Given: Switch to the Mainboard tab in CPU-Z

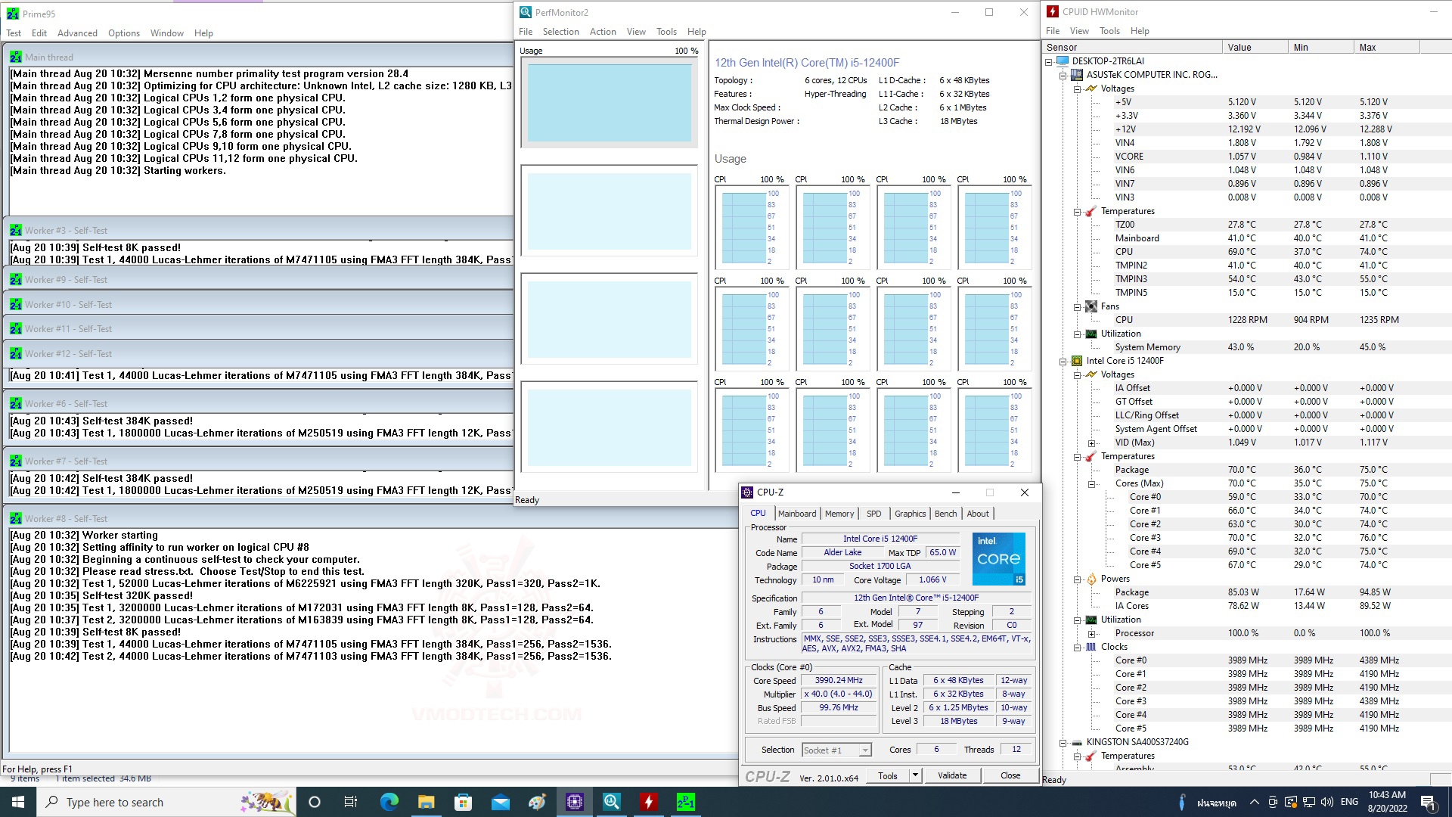Looking at the screenshot, I should pyautogui.click(x=797, y=513).
